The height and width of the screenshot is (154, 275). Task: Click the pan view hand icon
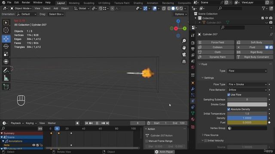(x=184, y=47)
